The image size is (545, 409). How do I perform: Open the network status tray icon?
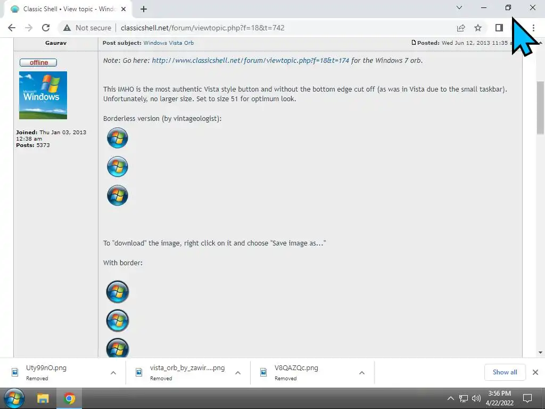pos(464,398)
